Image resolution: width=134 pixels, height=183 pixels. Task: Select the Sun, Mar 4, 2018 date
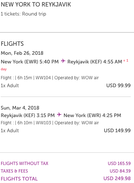pyautogui.click(x=20, y=108)
